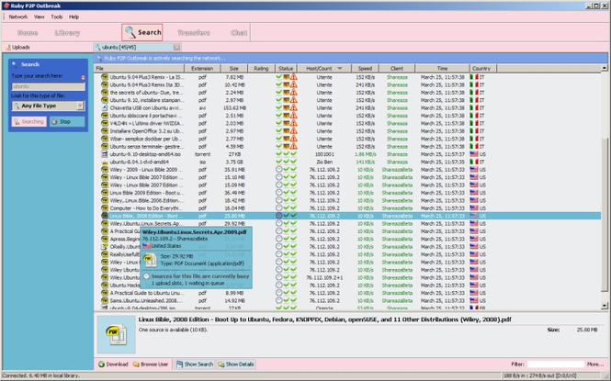Go to the Home section
611x381 pixels.
click(x=28, y=33)
